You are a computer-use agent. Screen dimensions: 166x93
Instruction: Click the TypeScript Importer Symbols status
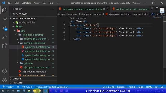pyautogui.click(x=52, y=87)
